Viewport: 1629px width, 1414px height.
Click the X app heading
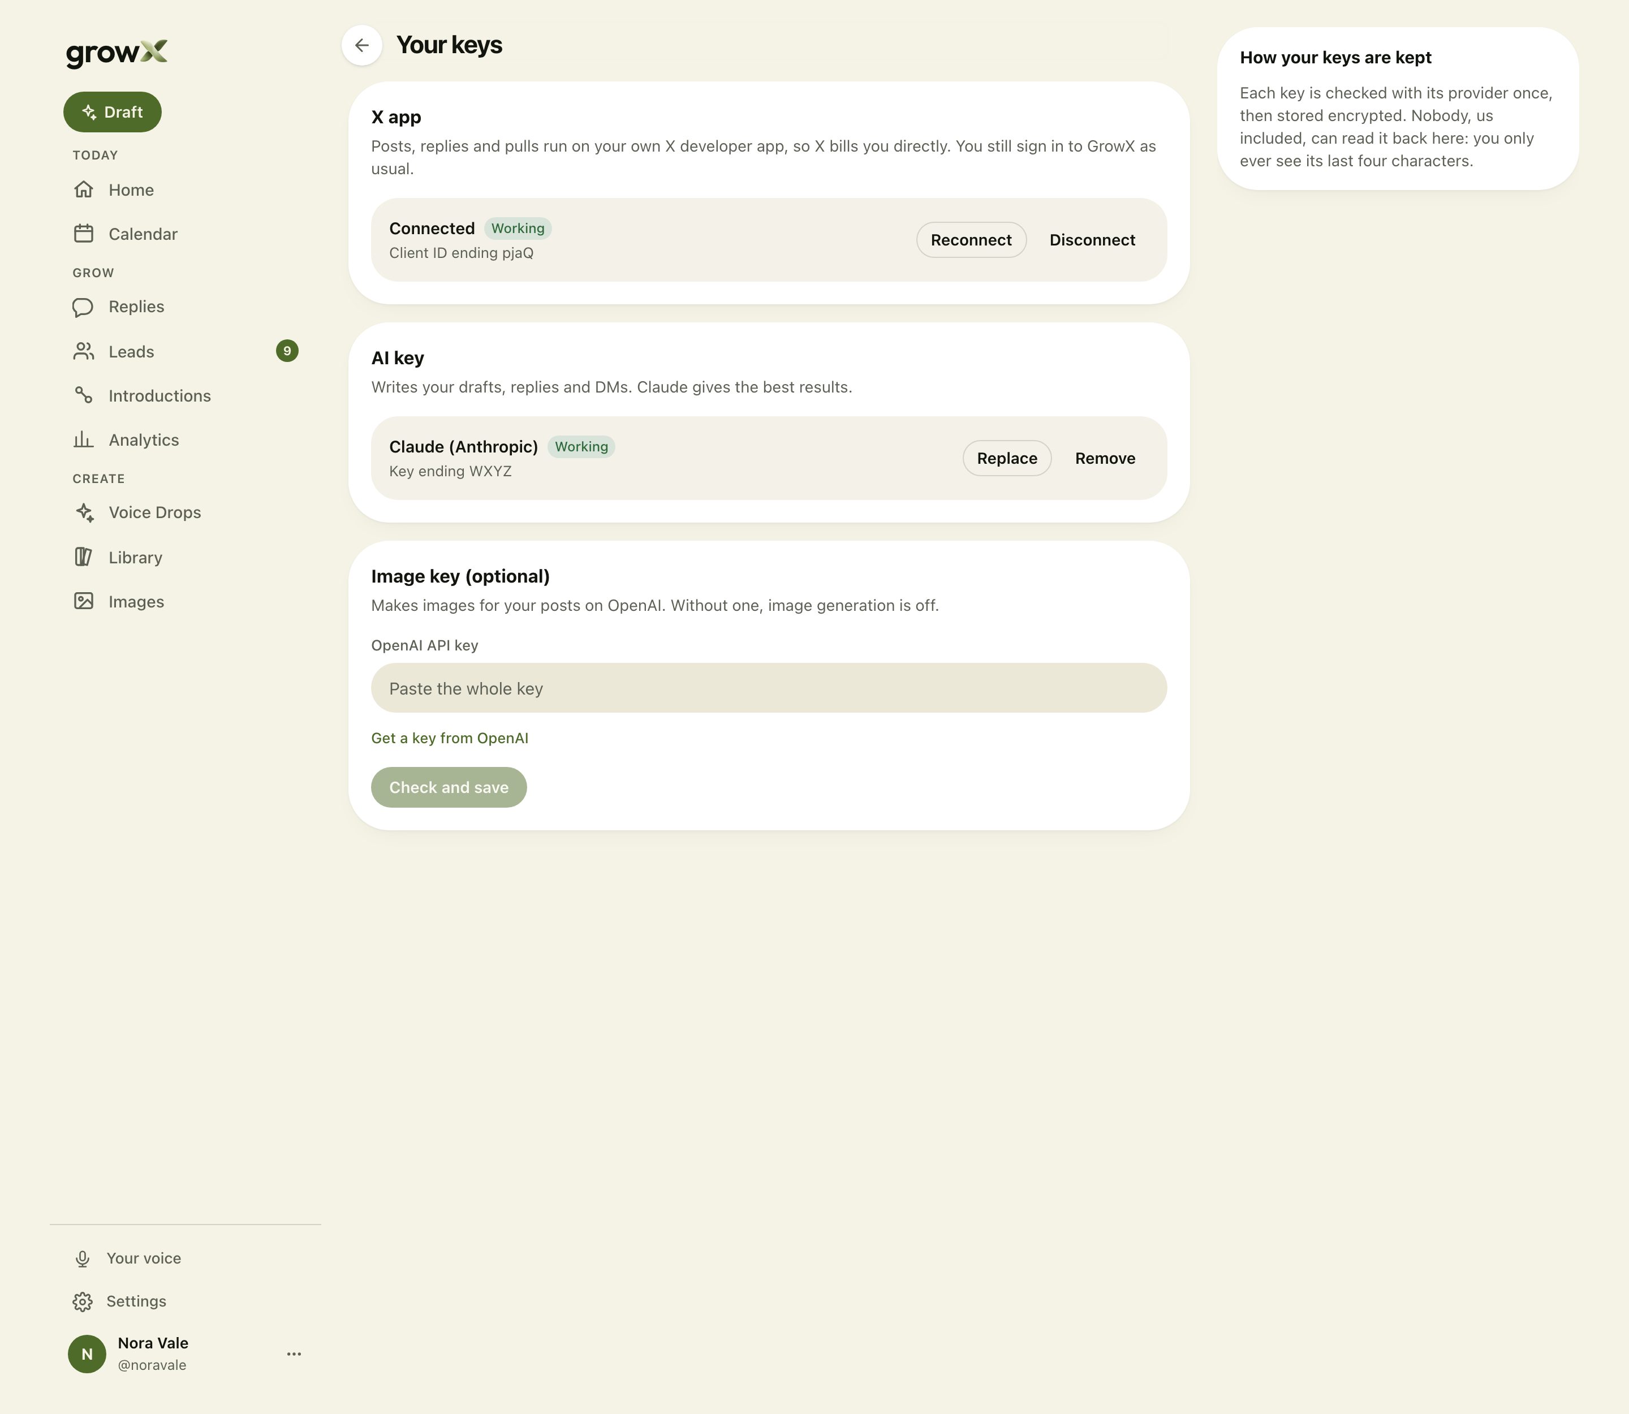(x=396, y=118)
